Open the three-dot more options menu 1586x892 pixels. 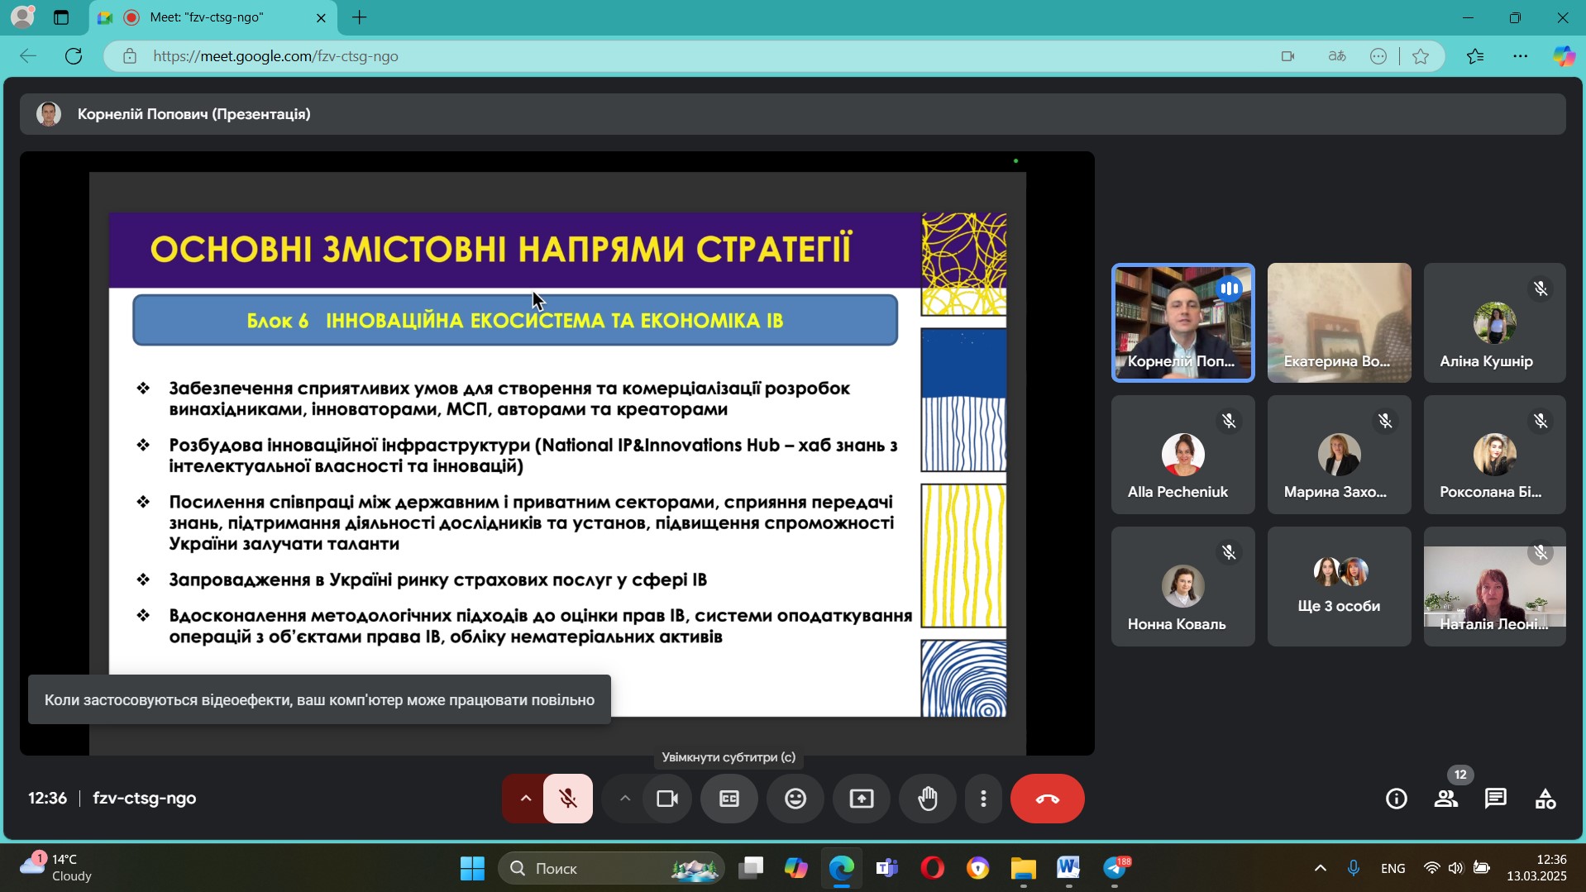pyautogui.click(x=983, y=799)
